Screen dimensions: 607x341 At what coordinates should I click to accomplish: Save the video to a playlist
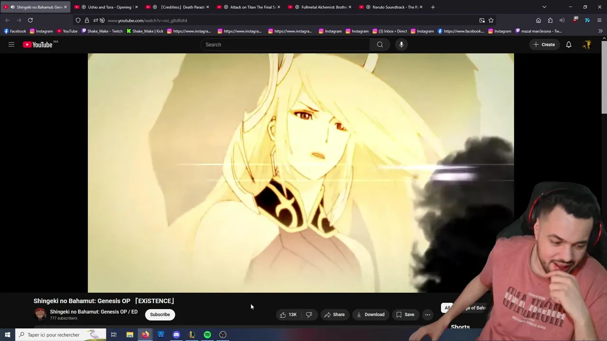(x=405, y=314)
